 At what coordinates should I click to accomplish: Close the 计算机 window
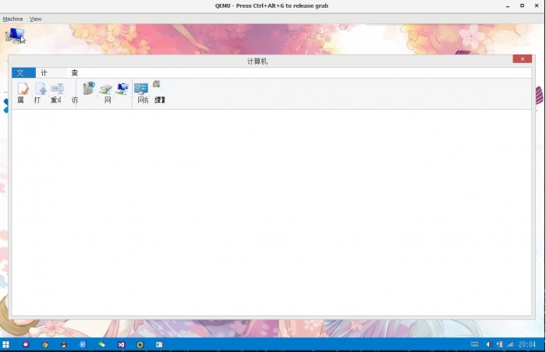click(x=522, y=59)
